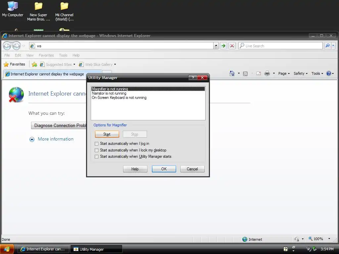The height and width of the screenshot is (254, 339).
Task: Go back with the IE Back arrow
Action: click(7, 46)
